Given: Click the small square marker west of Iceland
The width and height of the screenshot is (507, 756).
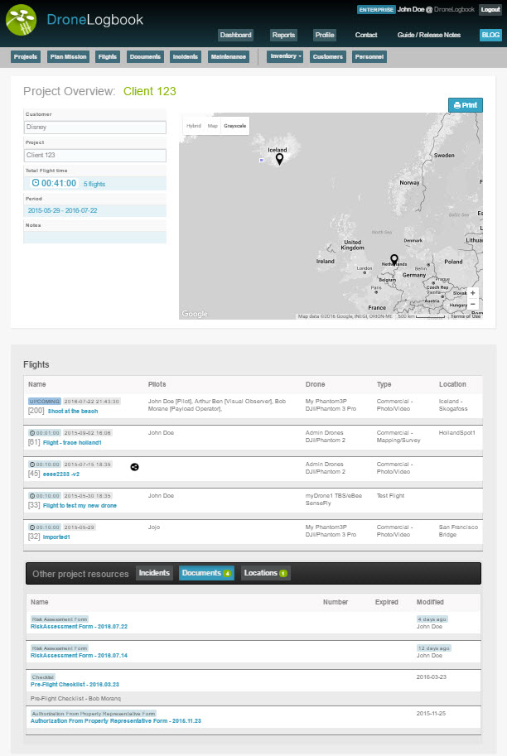Looking at the screenshot, I should pos(262,160).
